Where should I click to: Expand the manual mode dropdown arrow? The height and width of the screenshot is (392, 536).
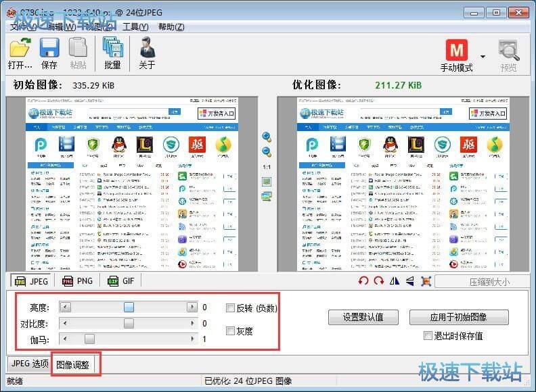click(483, 56)
